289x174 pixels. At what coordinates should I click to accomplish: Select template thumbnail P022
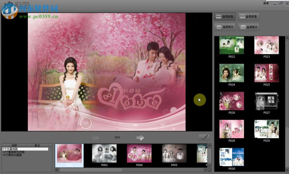click(x=232, y=45)
